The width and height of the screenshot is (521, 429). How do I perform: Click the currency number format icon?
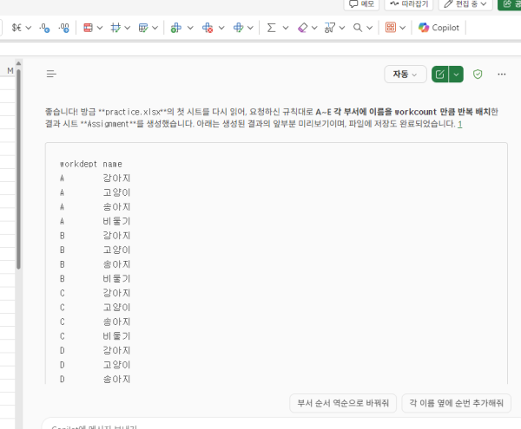tap(16, 28)
